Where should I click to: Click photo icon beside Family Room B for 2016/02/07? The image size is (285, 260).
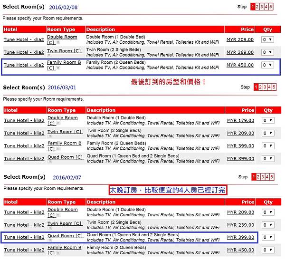tap(58, 253)
